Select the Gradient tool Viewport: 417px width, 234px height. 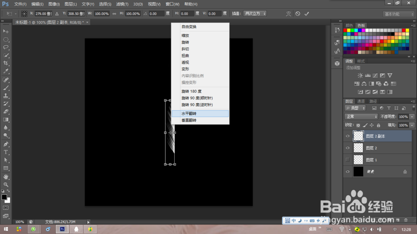pyautogui.click(x=5, y=119)
